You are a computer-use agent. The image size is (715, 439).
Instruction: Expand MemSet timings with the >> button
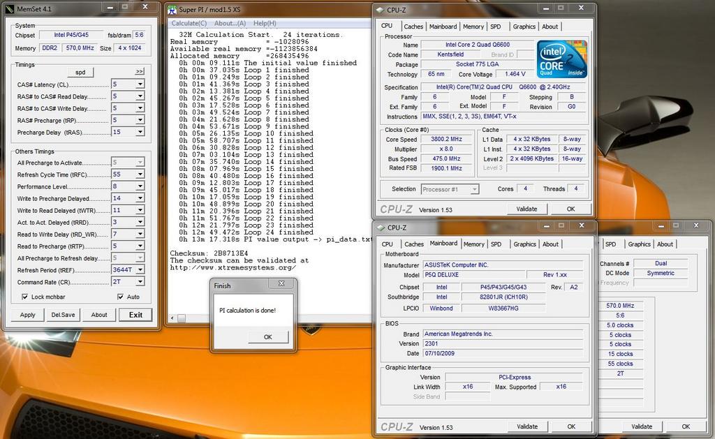(x=140, y=72)
